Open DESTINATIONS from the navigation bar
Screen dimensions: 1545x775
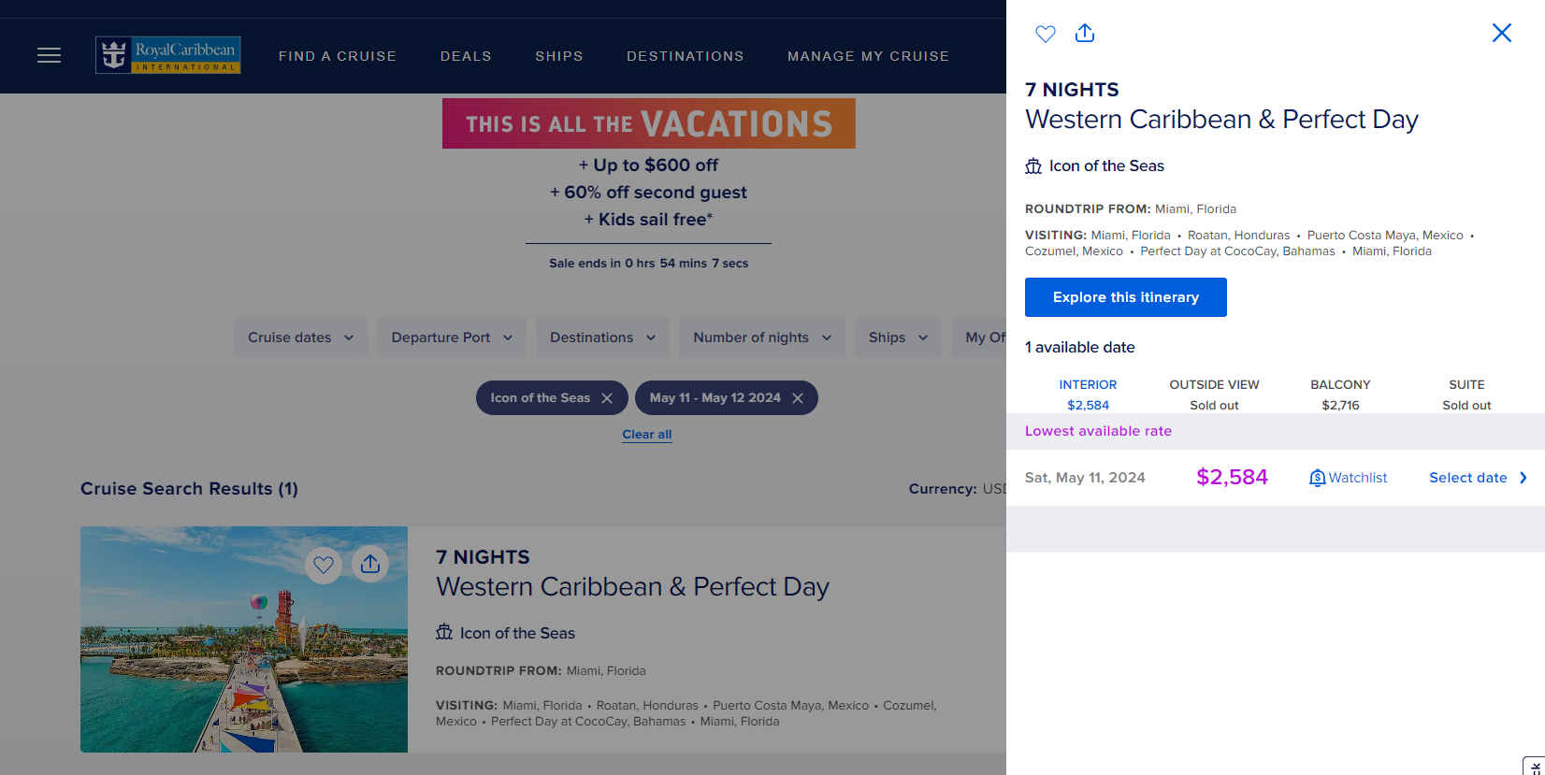686,56
